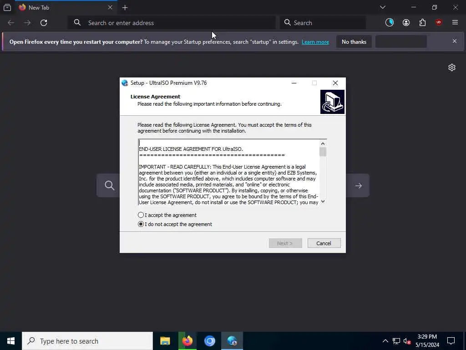The height and width of the screenshot is (350, 466).
Task: Click inside the license agreement text box
Action: pyautogui.click(x=229, y=172)
